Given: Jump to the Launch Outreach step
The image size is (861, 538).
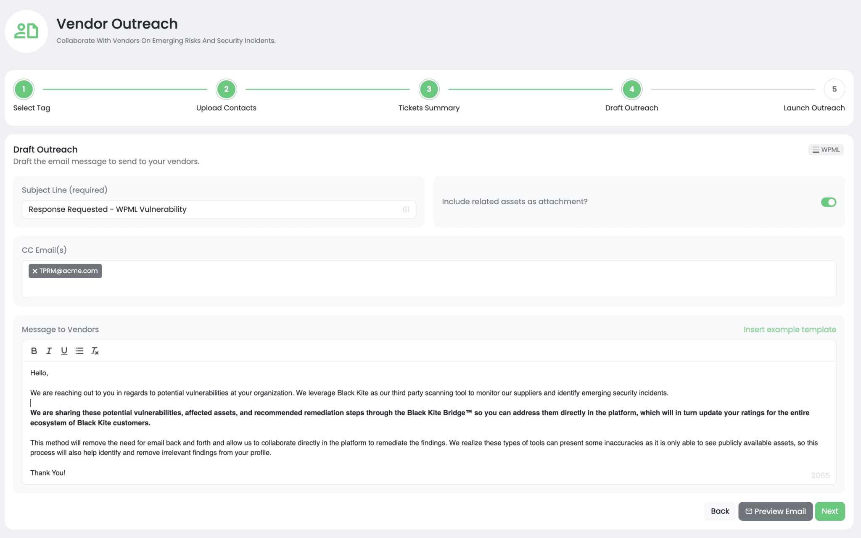Looking at the screenshot, I should point(834,89).
